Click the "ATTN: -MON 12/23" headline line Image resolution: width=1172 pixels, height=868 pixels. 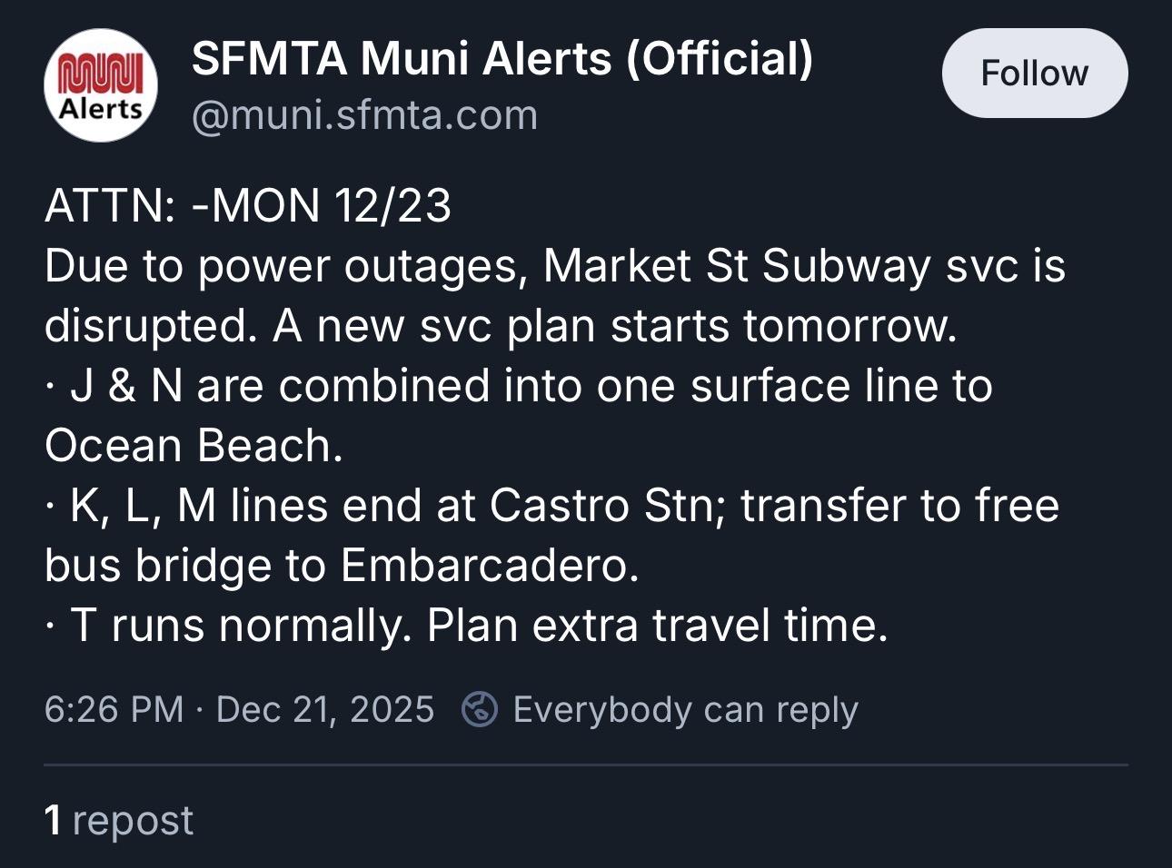click(247, 205)
